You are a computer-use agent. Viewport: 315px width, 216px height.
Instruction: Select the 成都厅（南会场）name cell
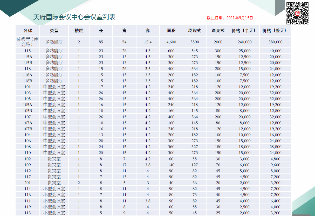(x=28, y=42)
